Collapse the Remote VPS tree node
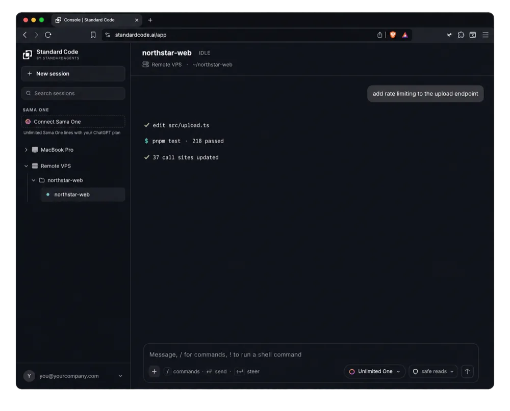Viewport: 510px width, 411px height. click(27, 166)
